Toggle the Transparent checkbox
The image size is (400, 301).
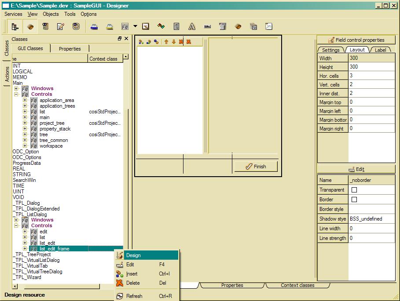pos(354,190)
